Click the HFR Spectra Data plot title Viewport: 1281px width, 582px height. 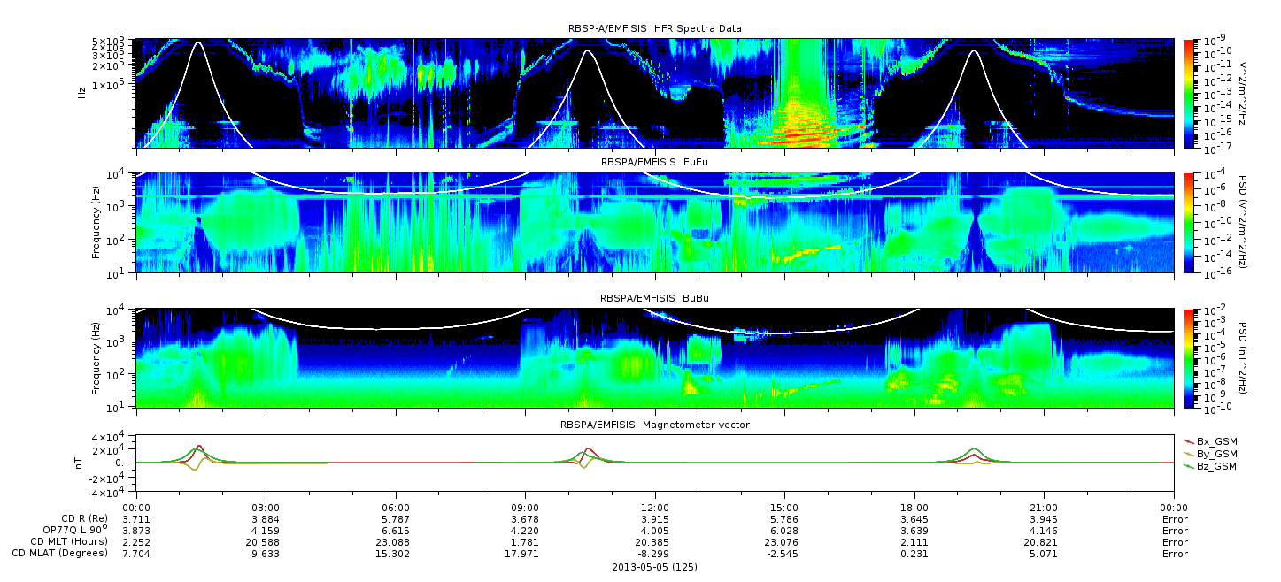pyautogui.click(x=654, y=28)
